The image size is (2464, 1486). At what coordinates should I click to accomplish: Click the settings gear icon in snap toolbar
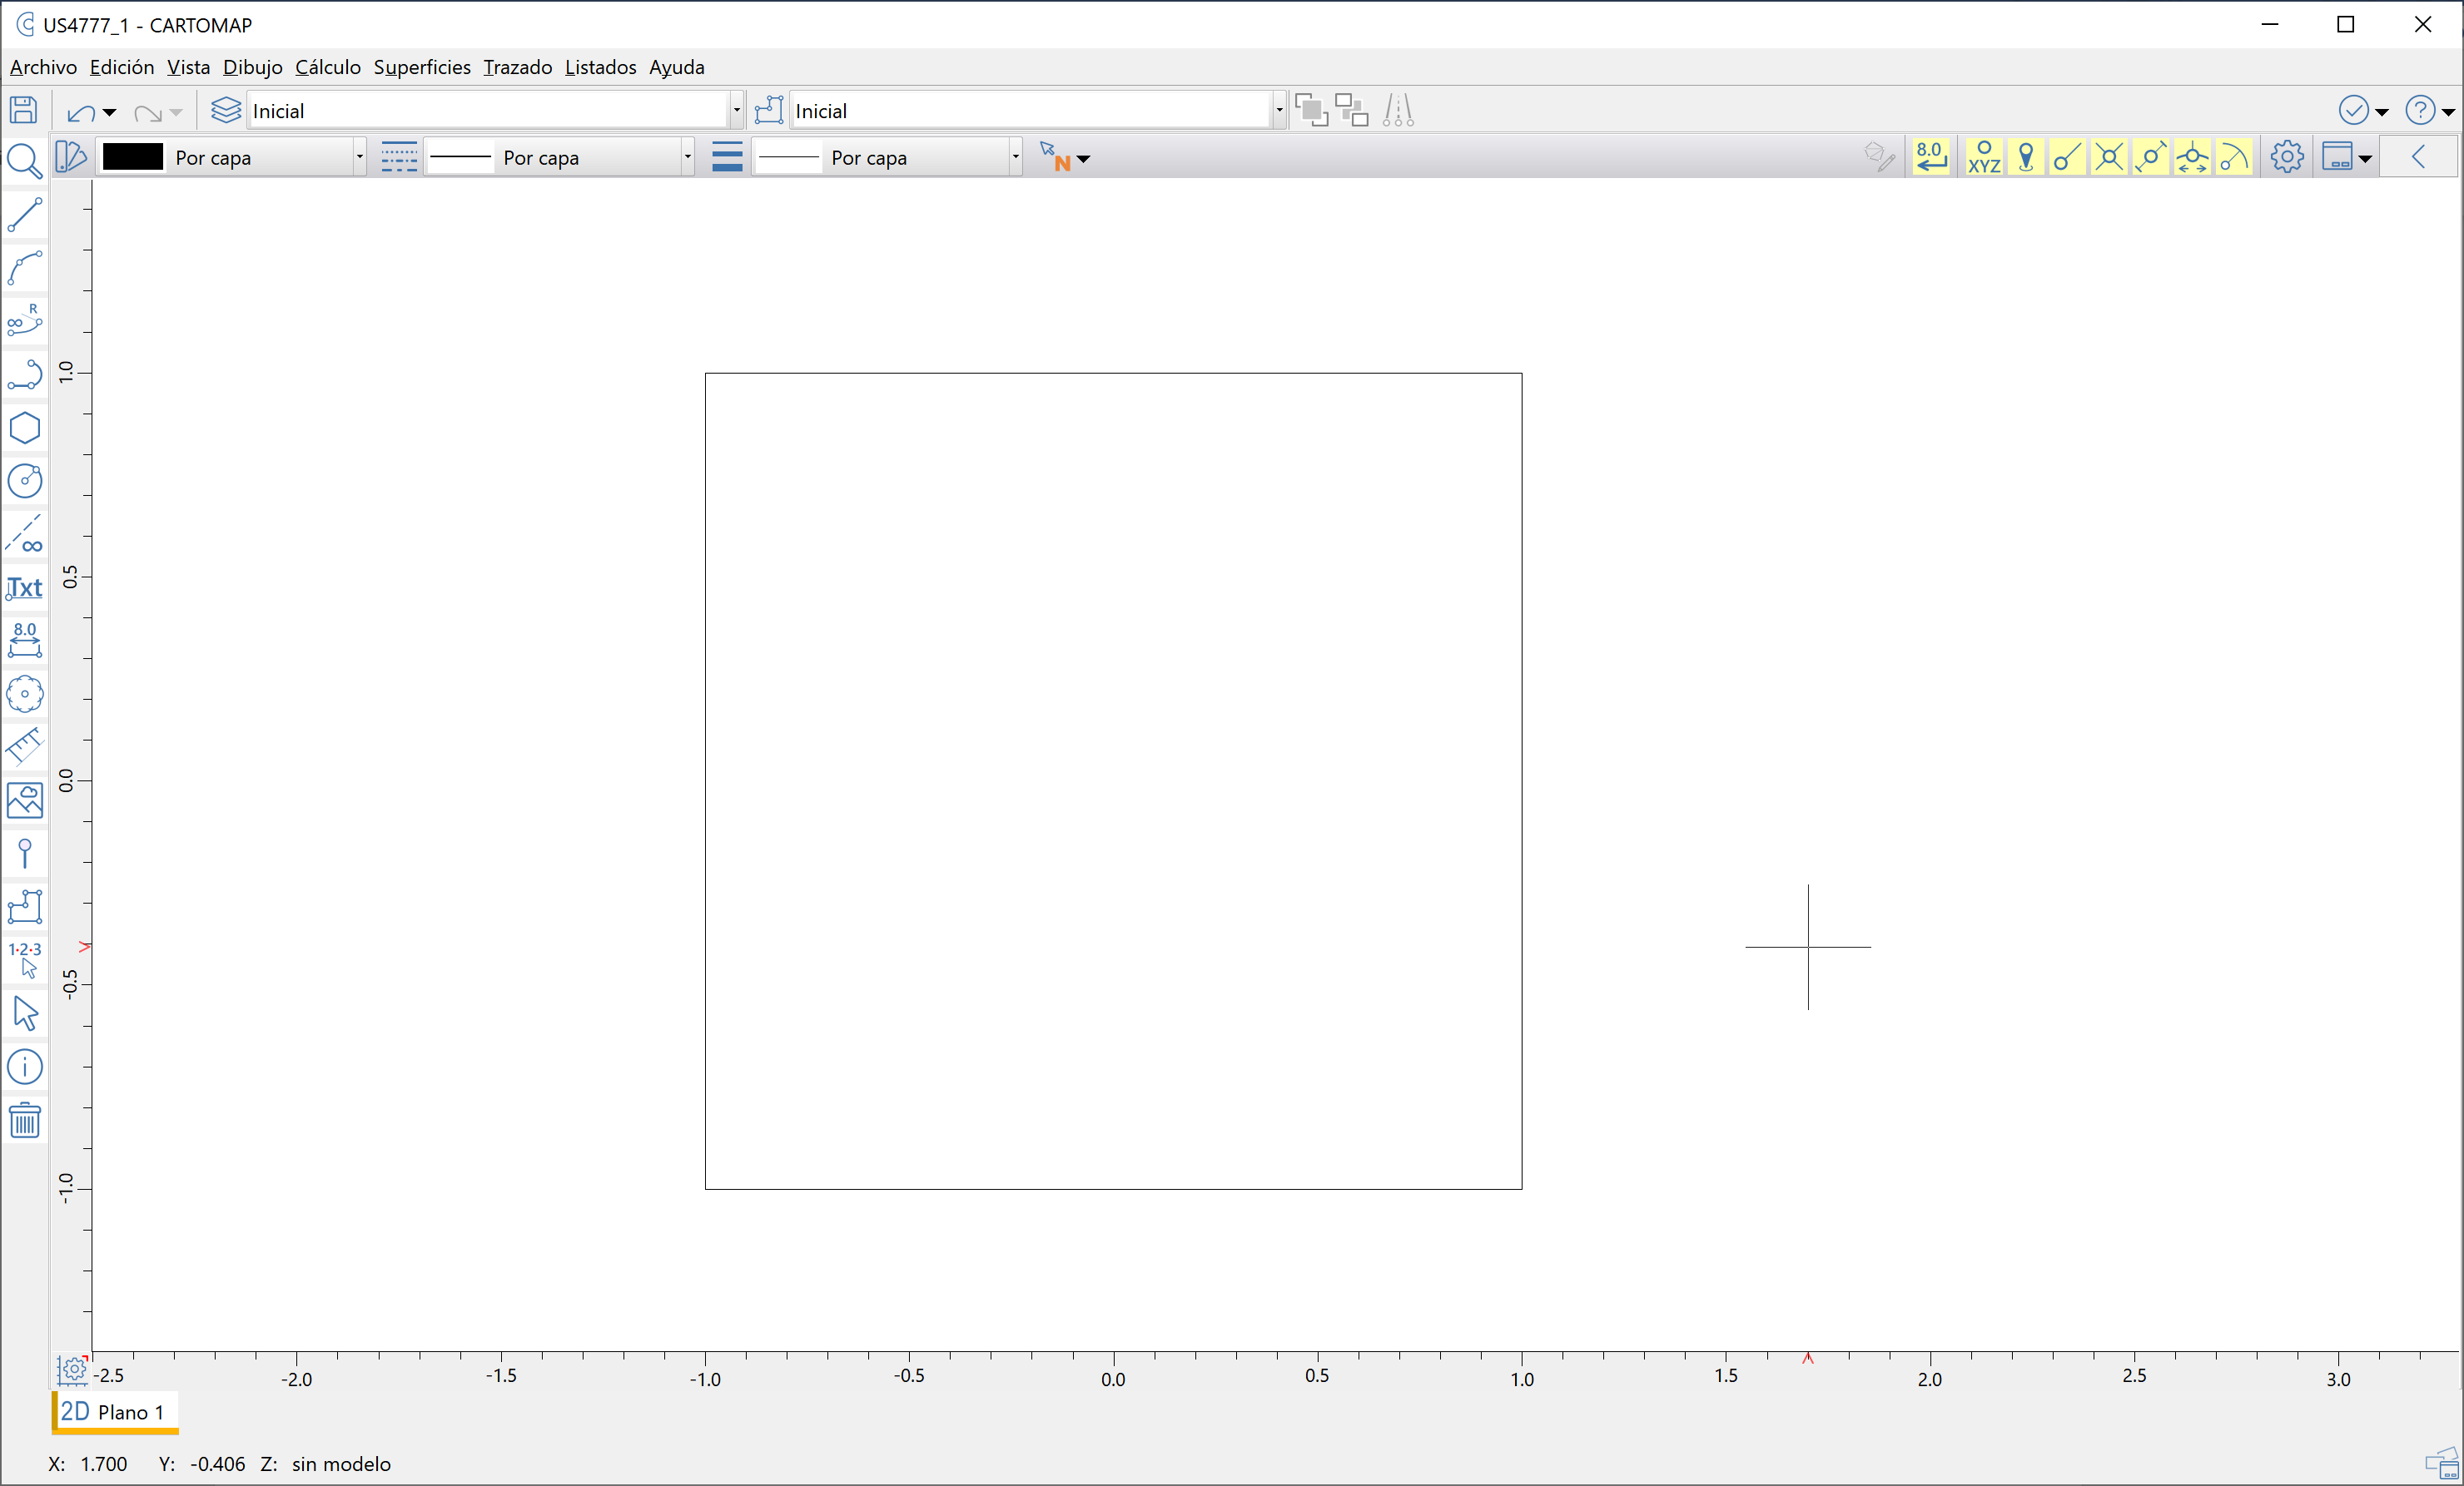[2287, 157]
